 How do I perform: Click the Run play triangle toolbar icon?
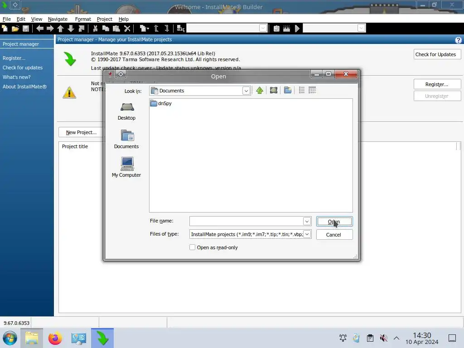tap(297, 29)
